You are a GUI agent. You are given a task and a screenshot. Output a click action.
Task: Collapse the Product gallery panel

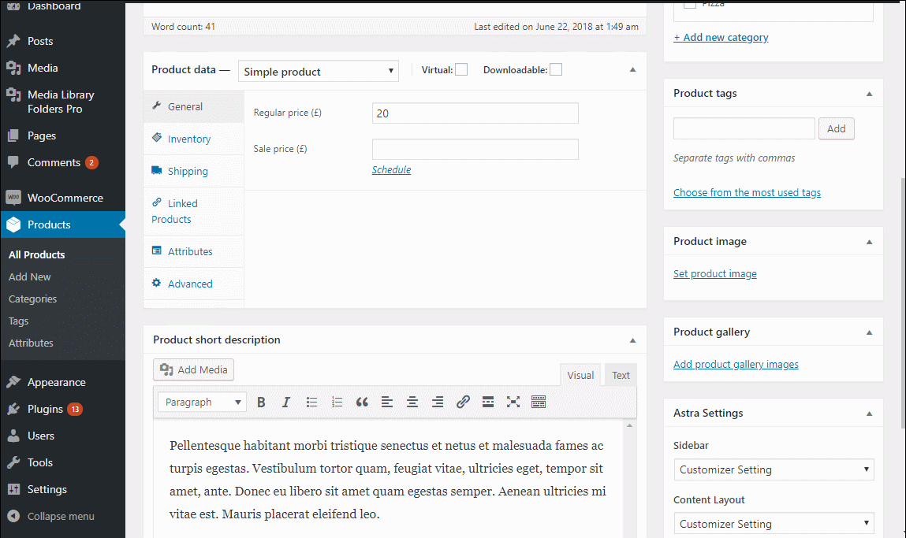click(x=870, y=333)
